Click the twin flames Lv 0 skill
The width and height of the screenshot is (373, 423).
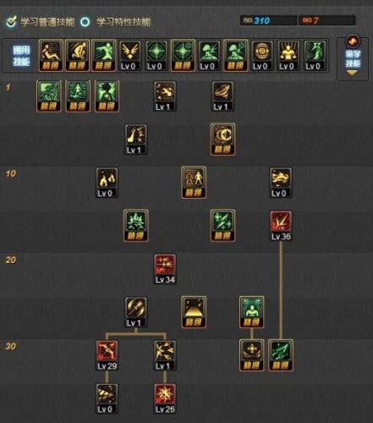click(107, 183)
